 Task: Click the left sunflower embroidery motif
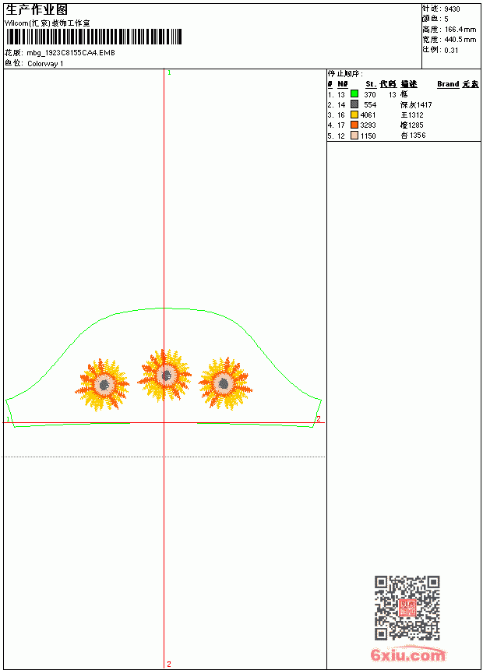point(103,385)
